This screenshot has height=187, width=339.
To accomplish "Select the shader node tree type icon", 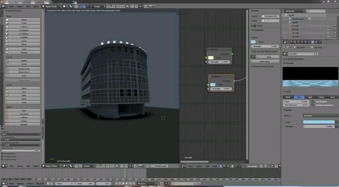I will point(221,166).
